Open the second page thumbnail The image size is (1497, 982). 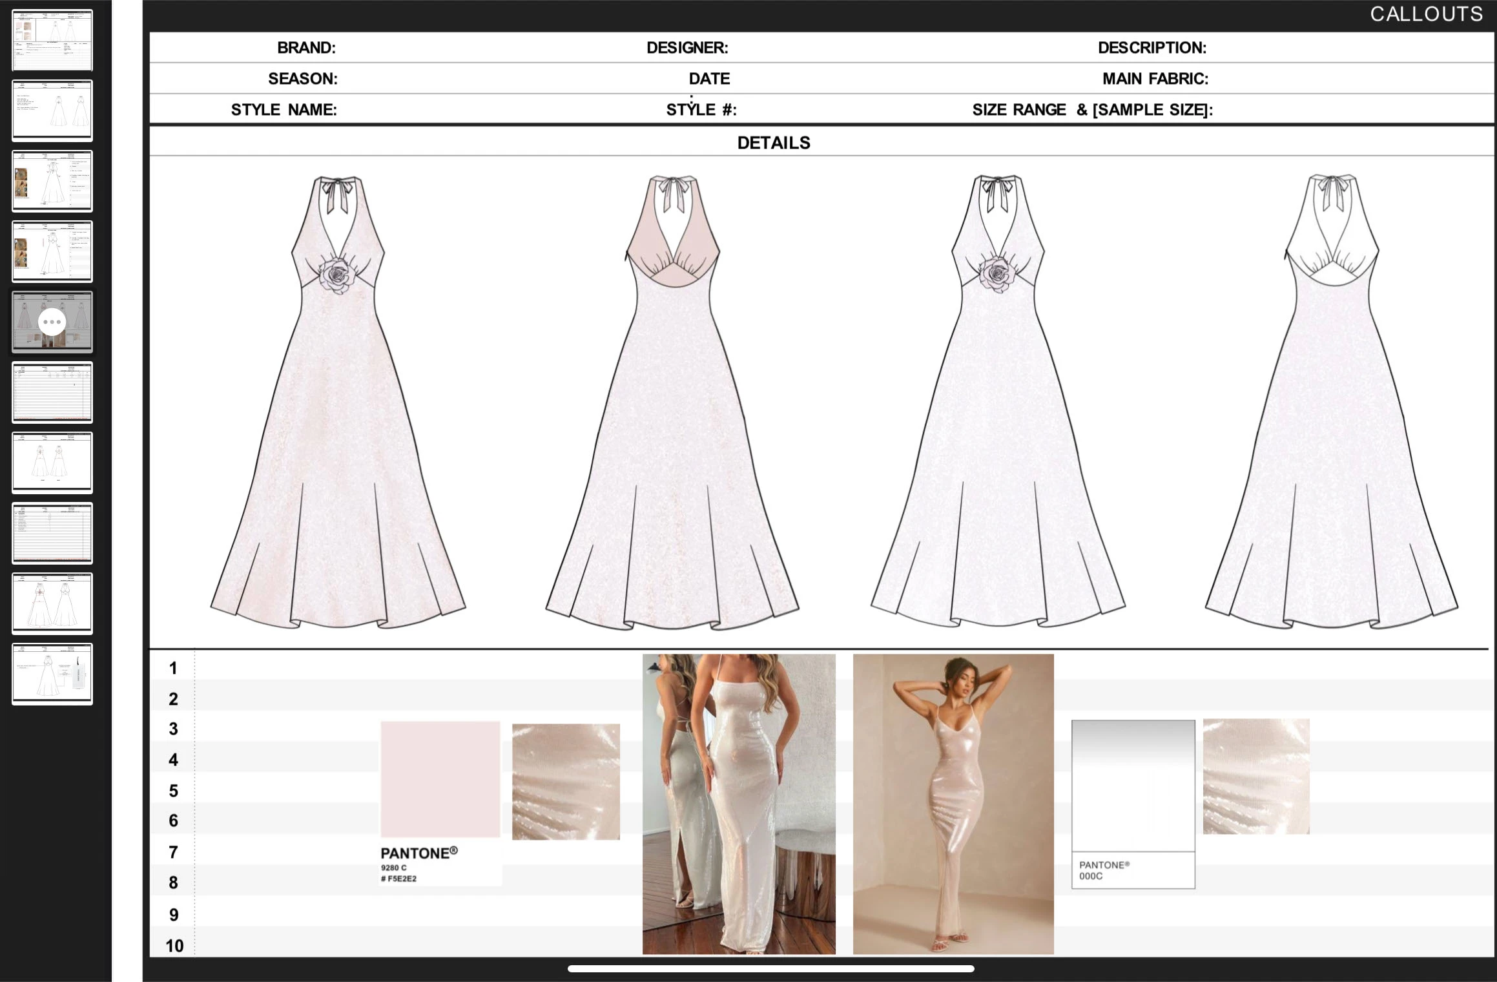pyautogui.click(x=52, y=110)
